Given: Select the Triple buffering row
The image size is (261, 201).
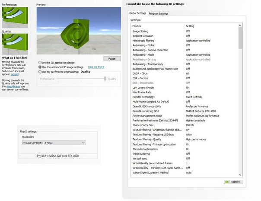Looking at the screenshot, I should pos(185,154).
